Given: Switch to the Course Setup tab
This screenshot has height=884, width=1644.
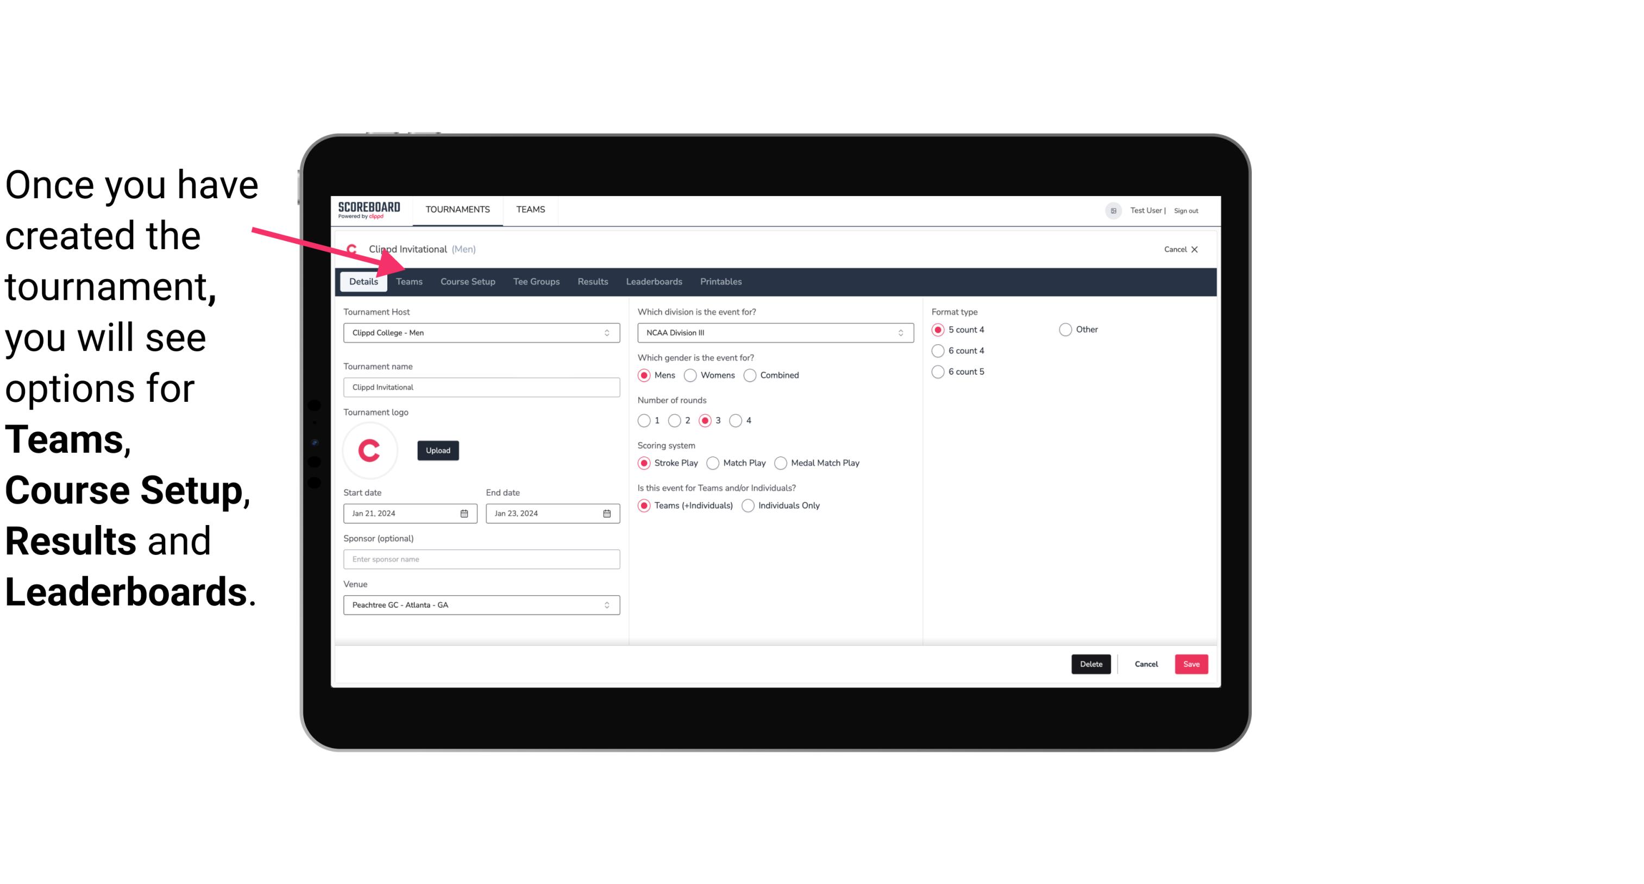Looking at the screenshot, I should (x=467, y=281).
